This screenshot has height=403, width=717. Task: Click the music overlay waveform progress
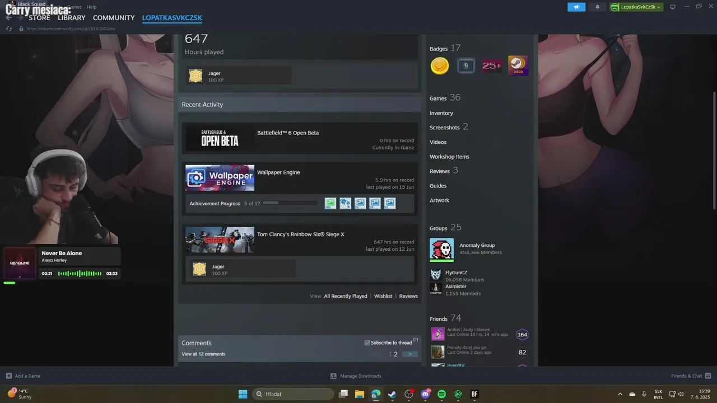point(80,274)
